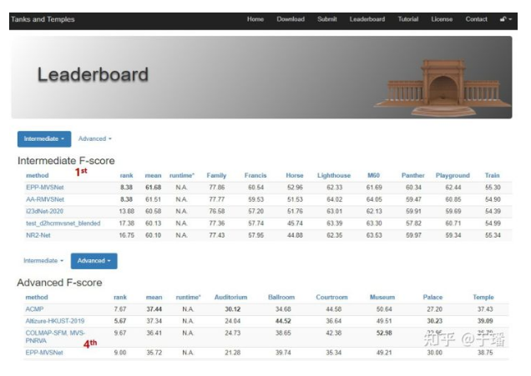Open the Contact page from navbar
The image size is (531, 376).
pyautogui.click(x=477, y=19)
